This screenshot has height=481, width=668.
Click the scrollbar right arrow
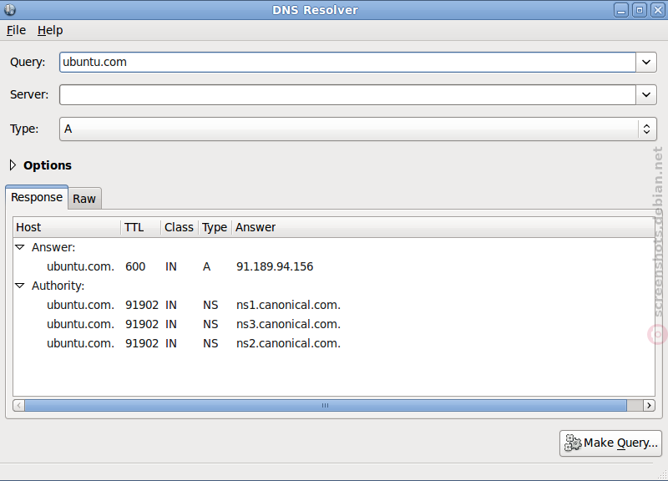click(x=649, y=405)
